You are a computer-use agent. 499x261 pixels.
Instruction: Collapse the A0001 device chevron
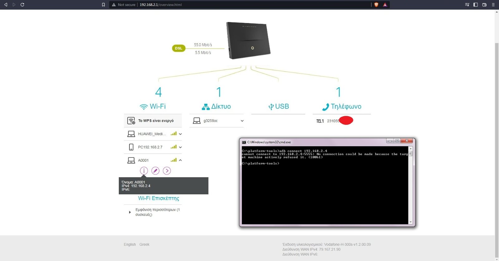coord(180,160)
